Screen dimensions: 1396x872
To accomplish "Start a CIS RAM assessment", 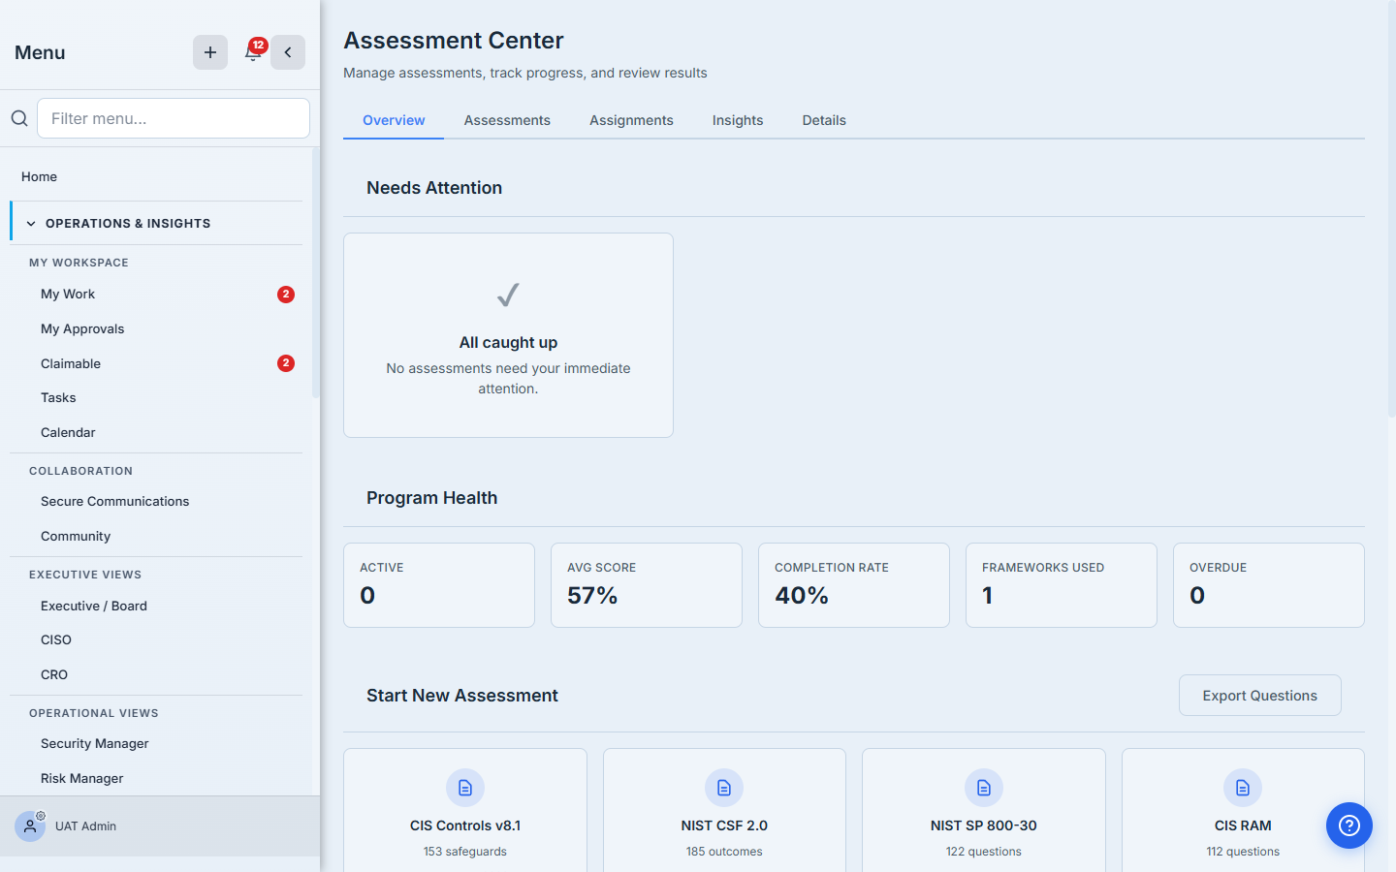I will [1243, 810].
